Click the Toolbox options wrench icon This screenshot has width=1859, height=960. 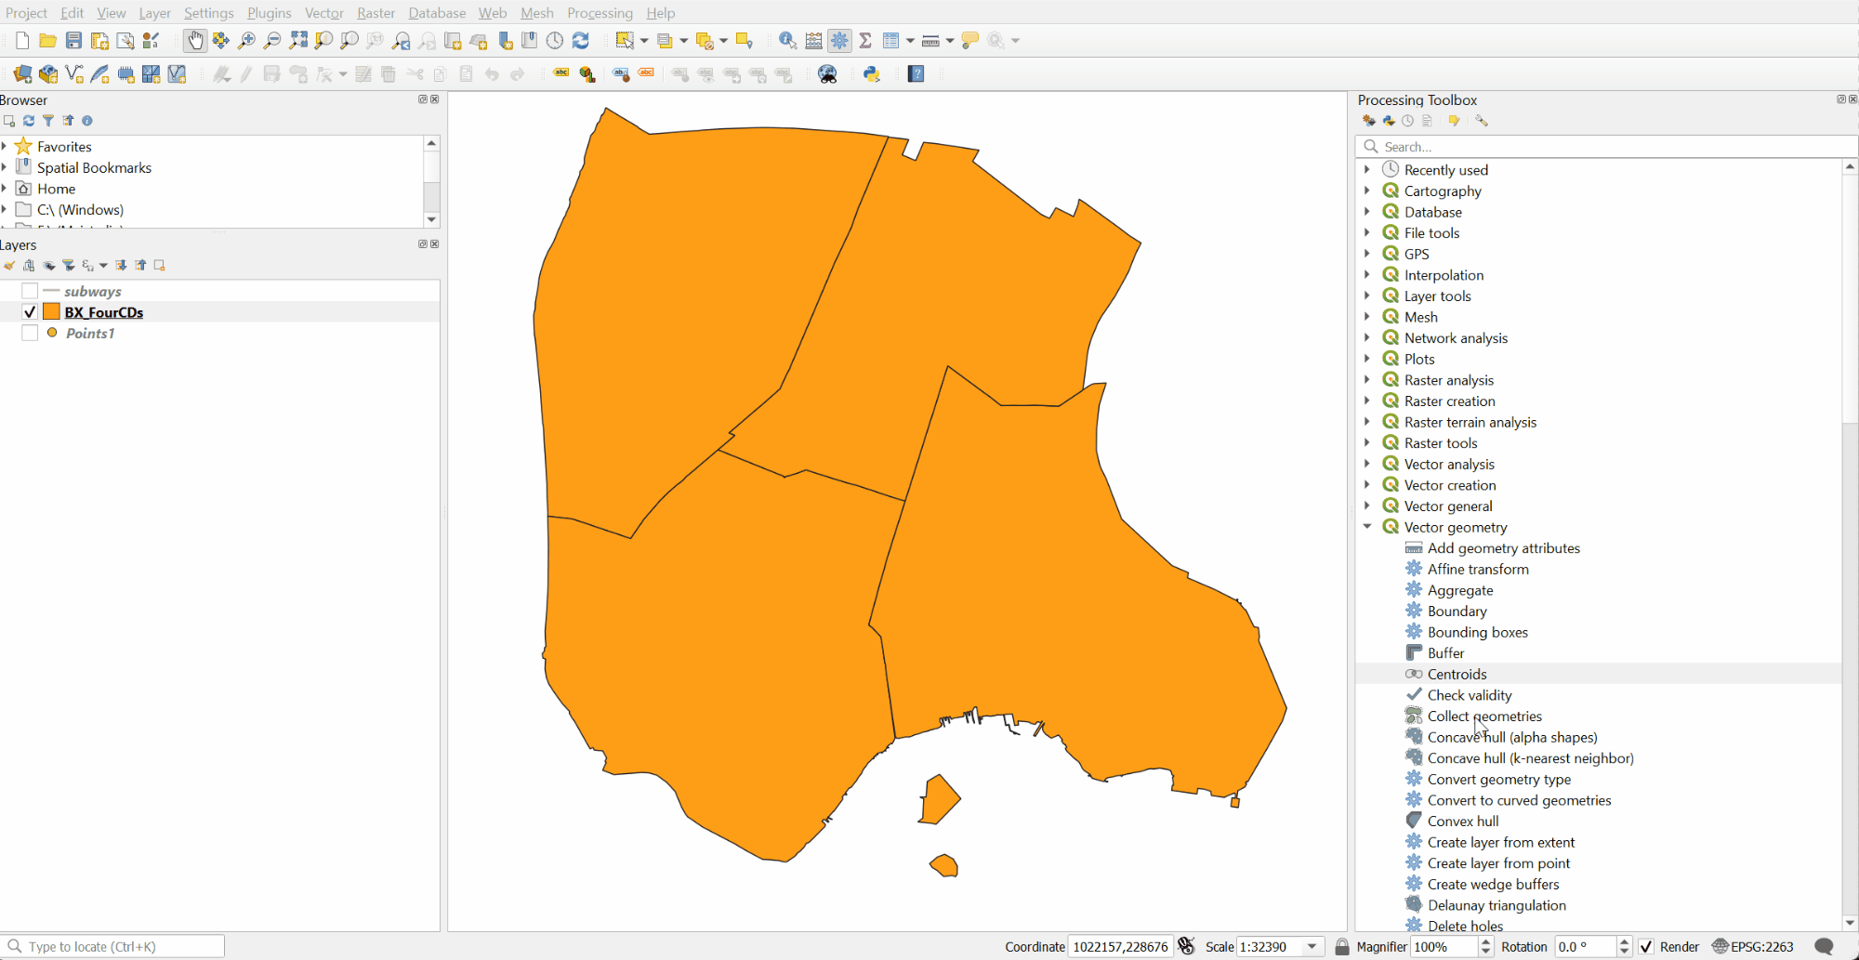coord(1482,121)
